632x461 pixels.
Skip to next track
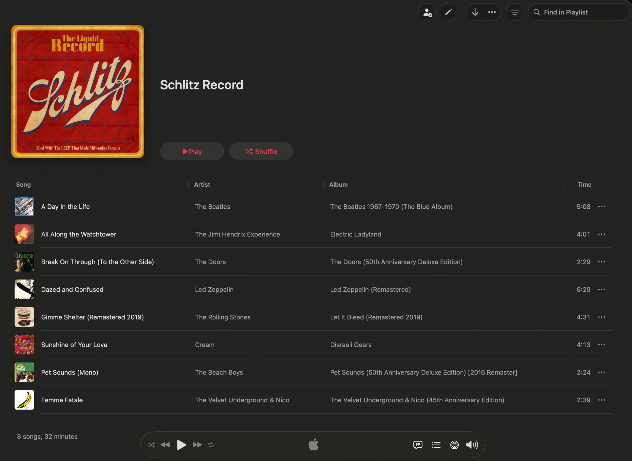pyautogui.click(x=197, y=445)
